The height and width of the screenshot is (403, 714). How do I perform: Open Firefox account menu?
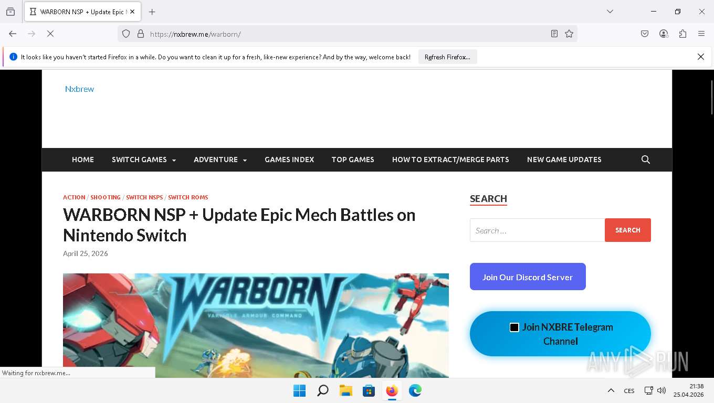point(664,34)
